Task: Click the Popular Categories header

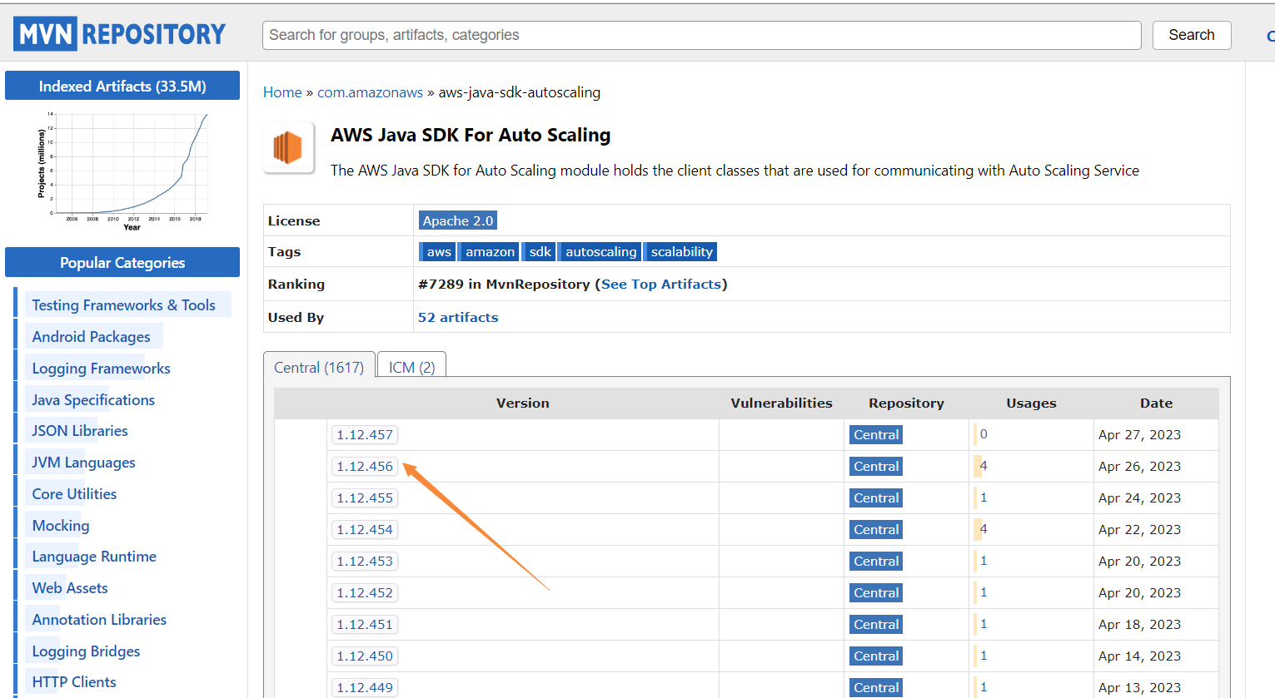Action: (122, 262)
